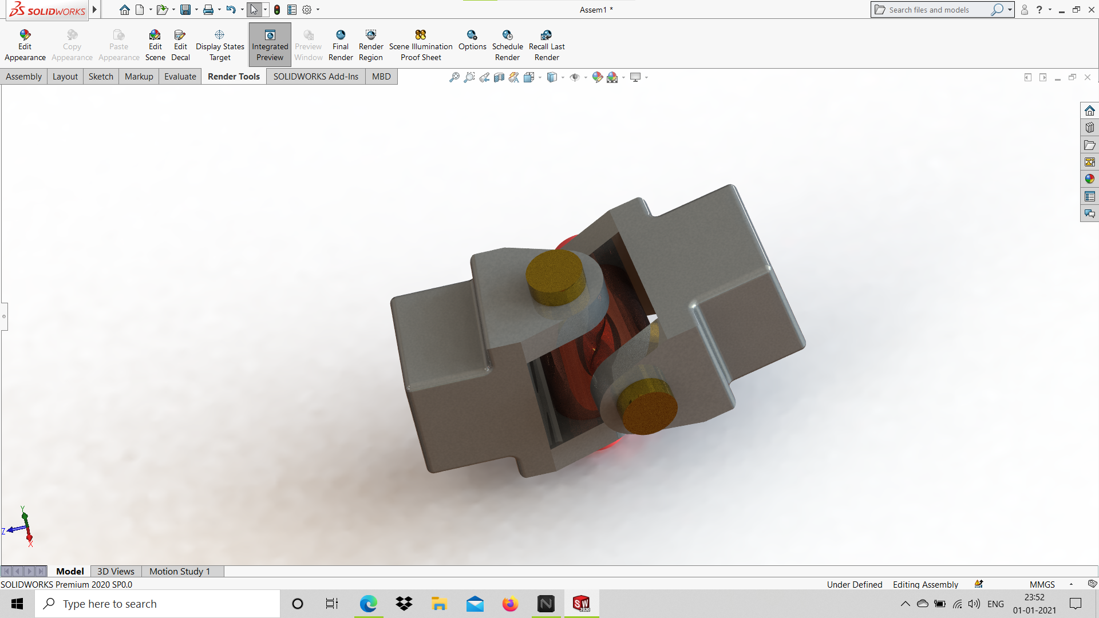Click Zoom to Fit magnifier icon

coord(454,77)
